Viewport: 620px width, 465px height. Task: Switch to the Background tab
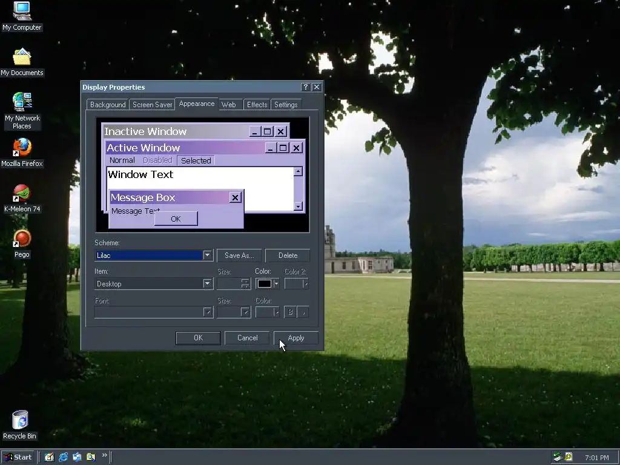[108, 104]
